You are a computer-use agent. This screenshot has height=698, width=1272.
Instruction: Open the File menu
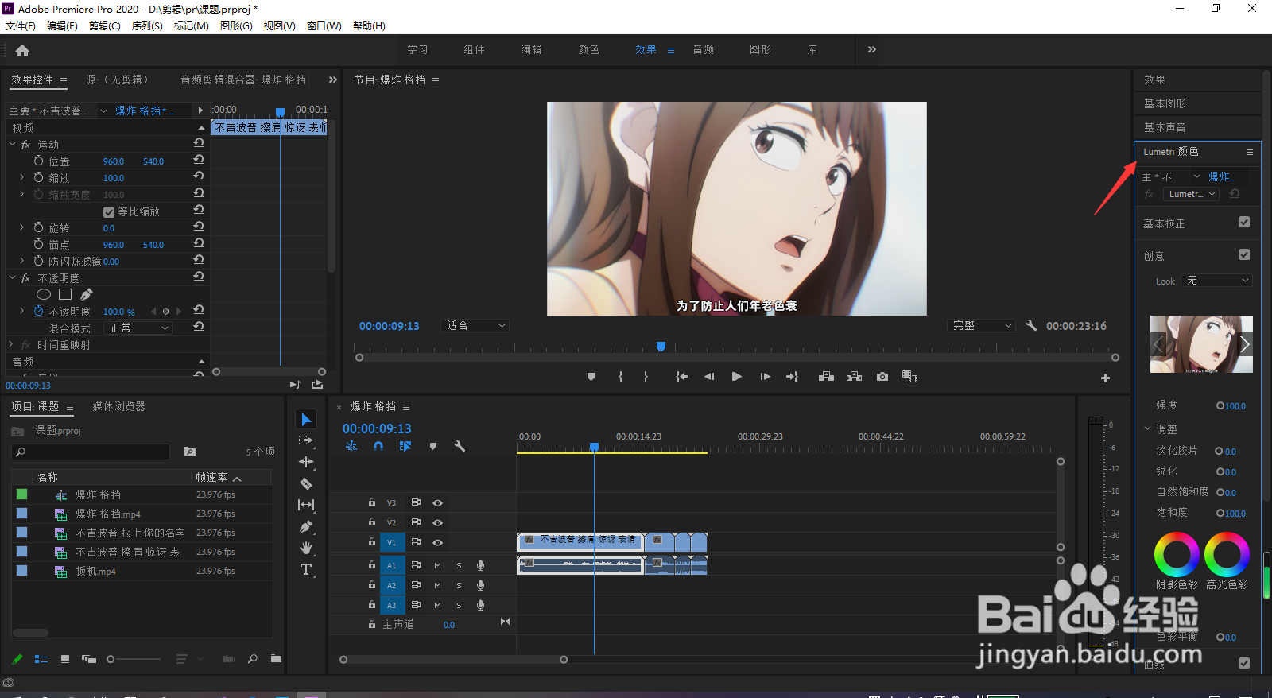tap(21, 25)
